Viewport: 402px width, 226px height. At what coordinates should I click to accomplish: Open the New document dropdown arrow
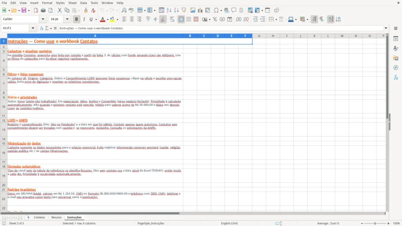point(9,11)
